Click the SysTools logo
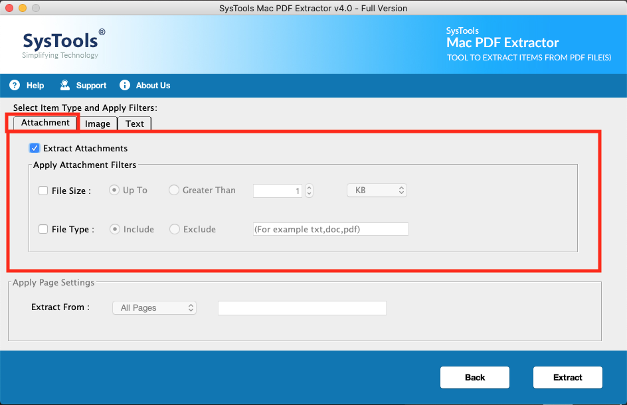 pyautogui.click(x=64, y=44)
